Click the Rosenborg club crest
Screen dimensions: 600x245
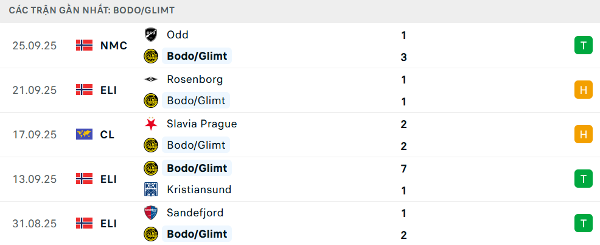150,79
